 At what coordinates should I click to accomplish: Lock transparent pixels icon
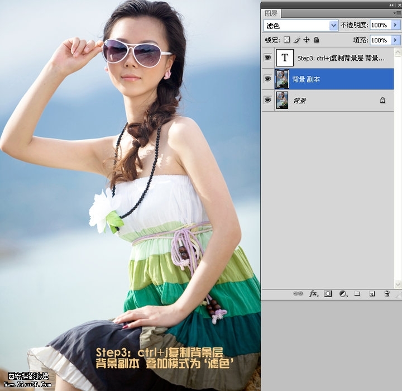point(287,40)
